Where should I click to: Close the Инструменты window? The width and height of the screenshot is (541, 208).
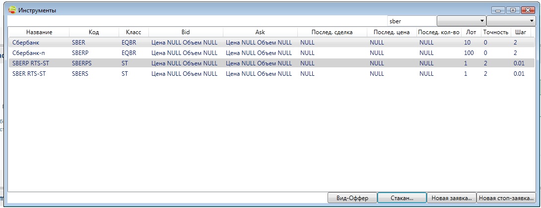(528, 10)
